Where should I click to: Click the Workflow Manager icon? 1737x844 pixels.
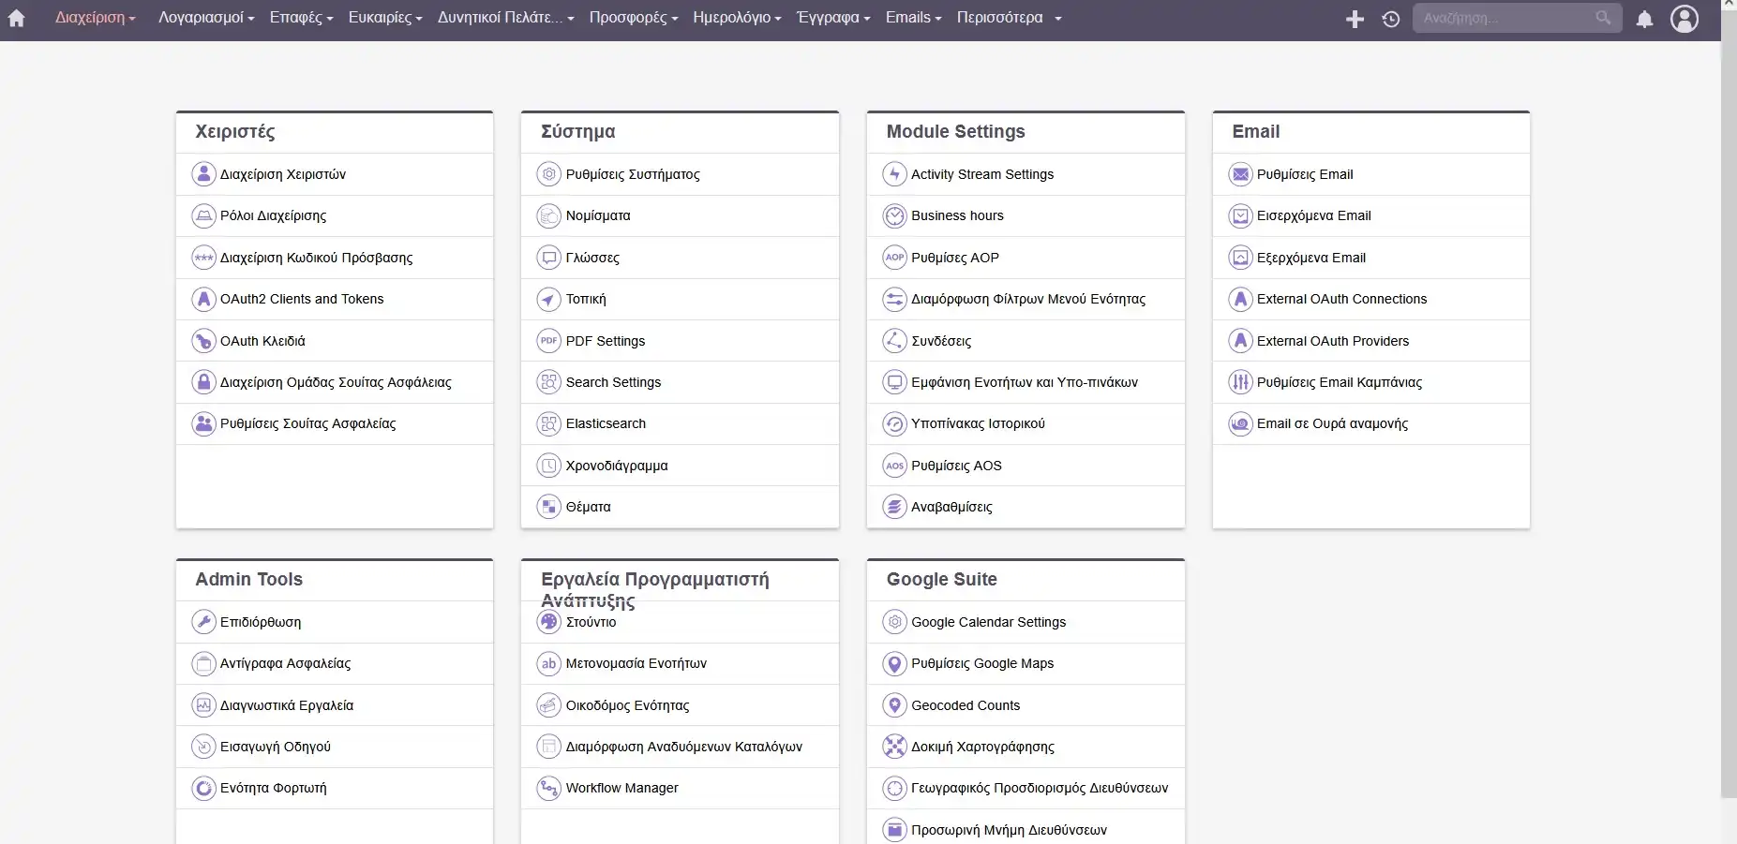548,788
